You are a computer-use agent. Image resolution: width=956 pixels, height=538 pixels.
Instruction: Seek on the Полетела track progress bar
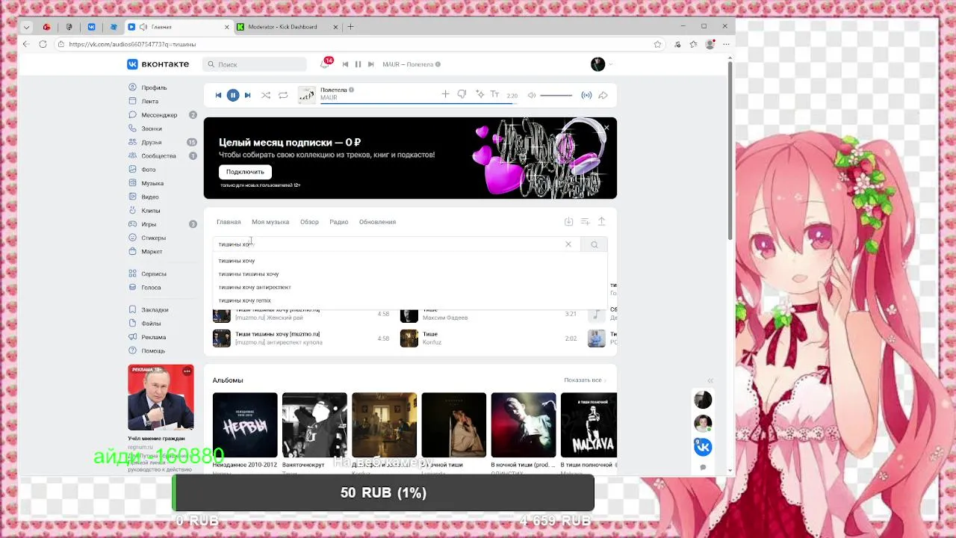419,102
